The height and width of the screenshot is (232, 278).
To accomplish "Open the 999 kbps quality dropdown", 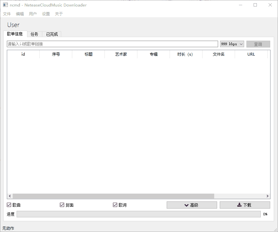I will tap(232, 44).
